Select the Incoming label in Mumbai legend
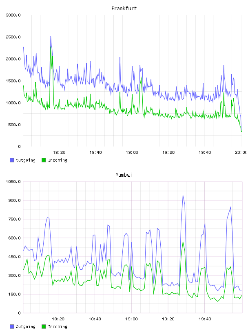 coord(58,327)
